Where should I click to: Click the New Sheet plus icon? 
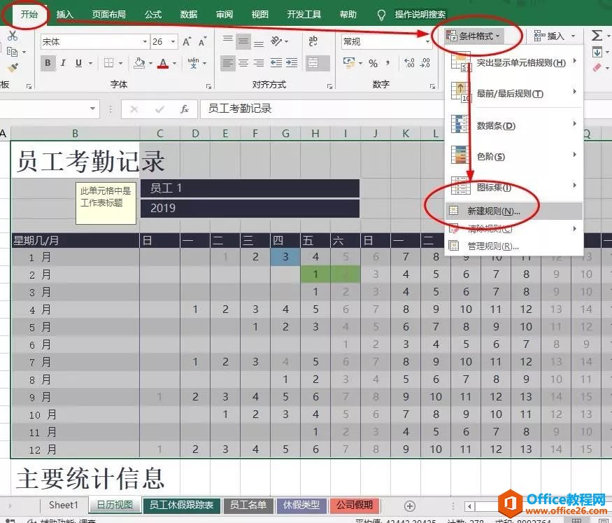click(x=409, y=506)
